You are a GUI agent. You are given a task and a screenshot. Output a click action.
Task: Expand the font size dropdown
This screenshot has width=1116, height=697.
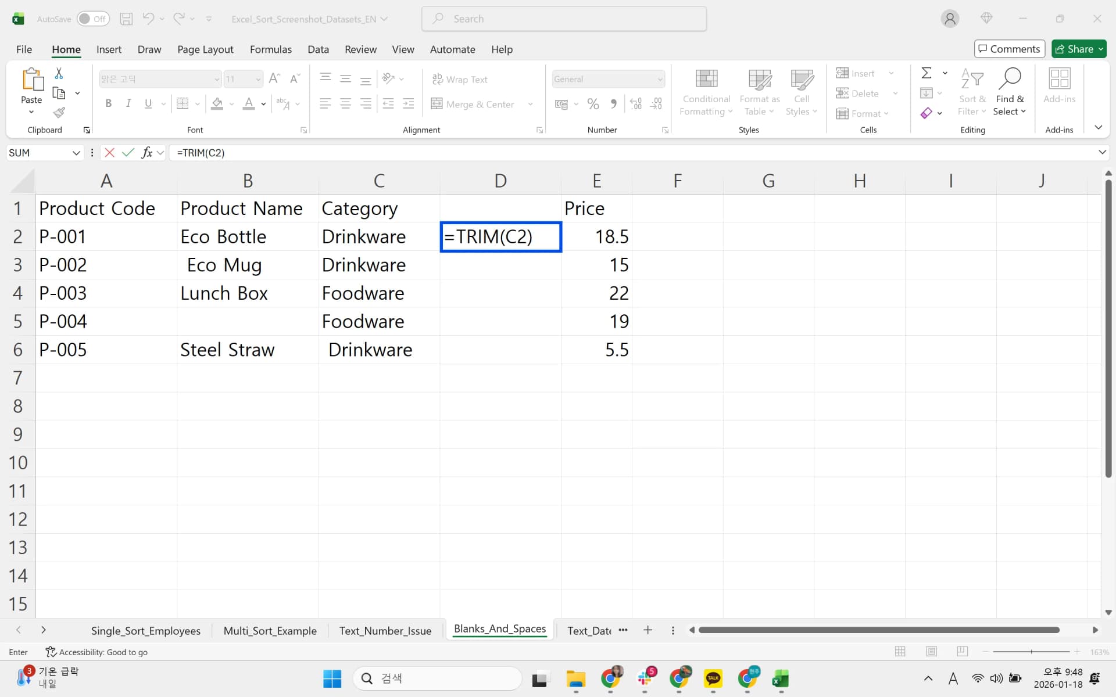[257, 79]
